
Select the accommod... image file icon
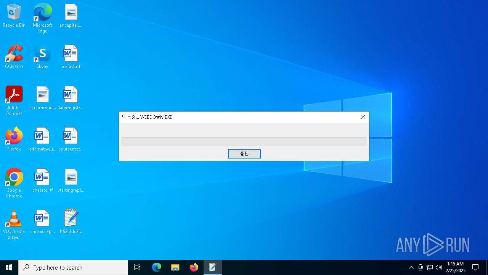(42, 99)
